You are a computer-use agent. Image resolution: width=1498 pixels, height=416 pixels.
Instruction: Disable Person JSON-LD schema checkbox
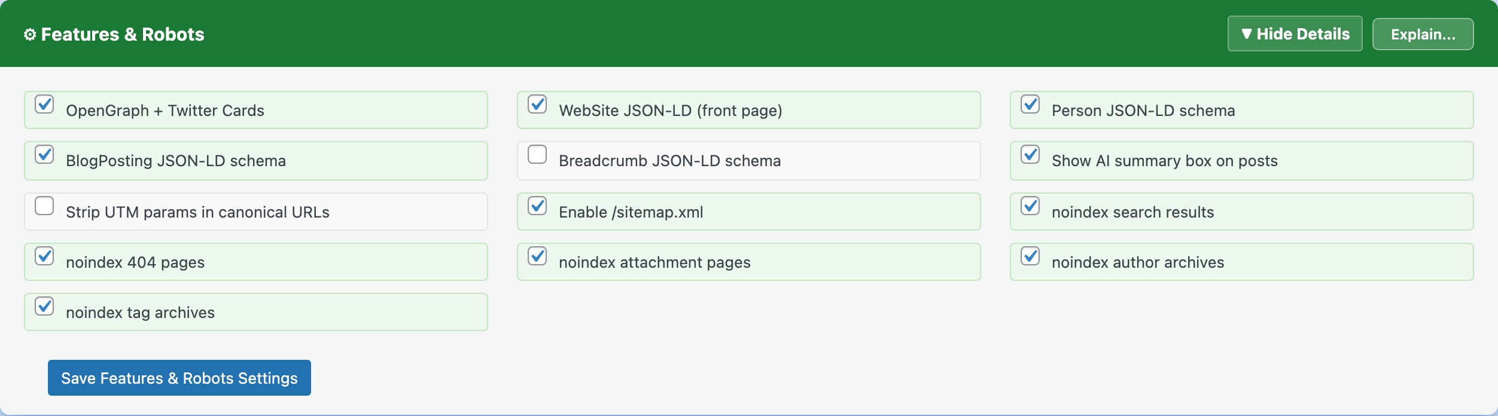tap(1030, 104)
